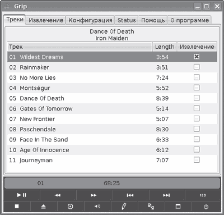
Task: Click the rewind button
Action: click(58, 195)
